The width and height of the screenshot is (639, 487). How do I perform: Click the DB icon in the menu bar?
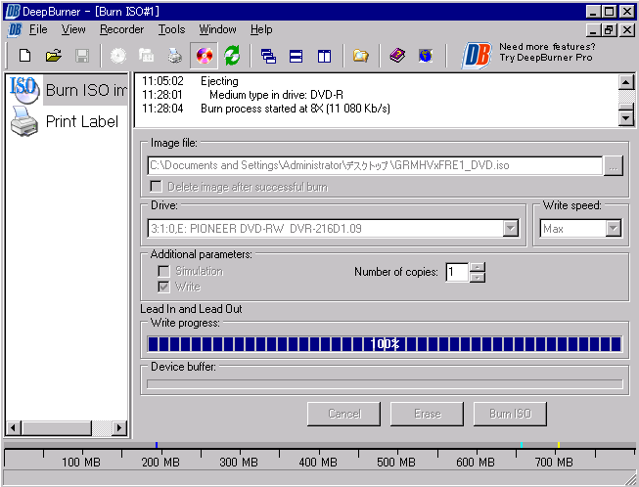[15, 29]
